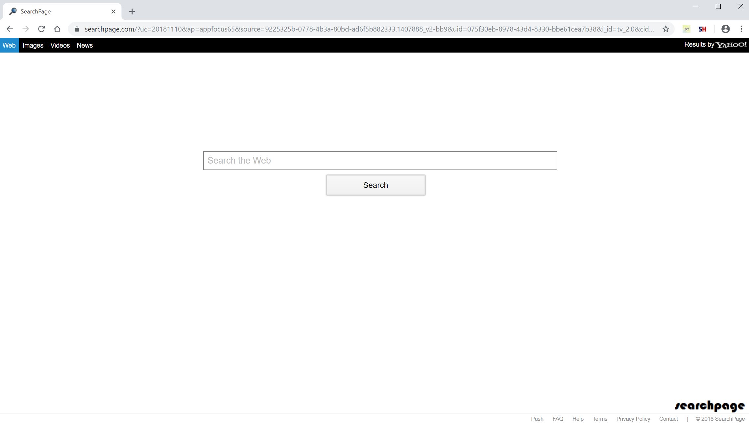Switch to Videos search tab
749x425 pixels.
tap(60, 45)
